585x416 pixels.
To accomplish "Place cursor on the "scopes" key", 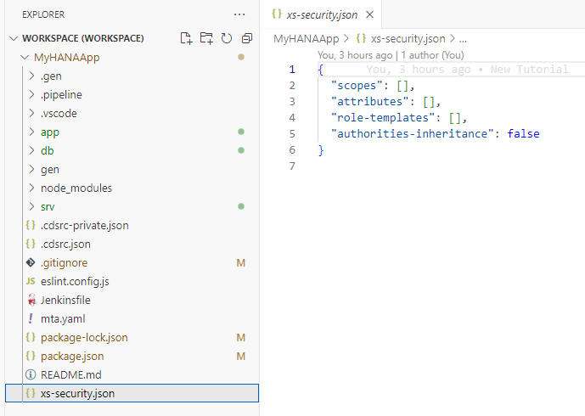I will pos(357,86).
